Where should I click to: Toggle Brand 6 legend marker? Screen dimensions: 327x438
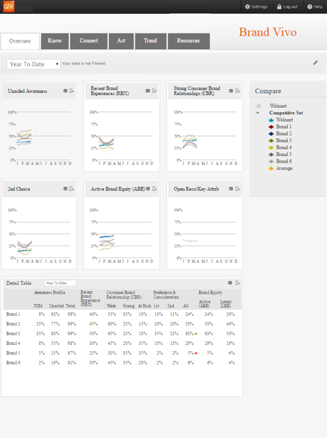point(271,161)
